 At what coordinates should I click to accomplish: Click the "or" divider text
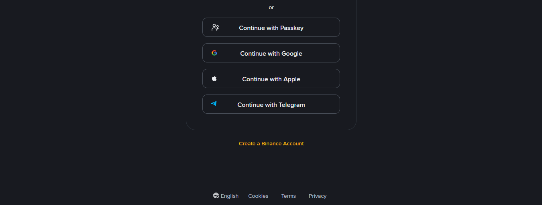click(271, 7)
